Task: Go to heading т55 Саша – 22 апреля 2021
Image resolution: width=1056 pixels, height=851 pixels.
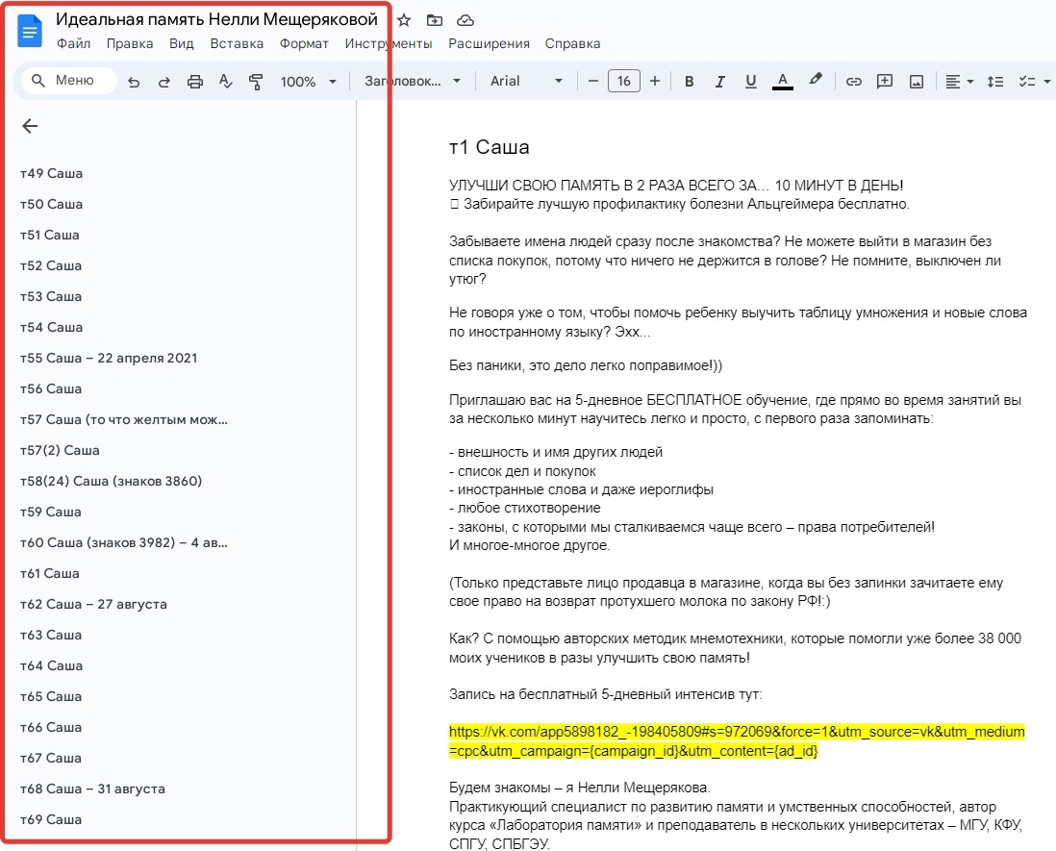Action: pos(109,358)
